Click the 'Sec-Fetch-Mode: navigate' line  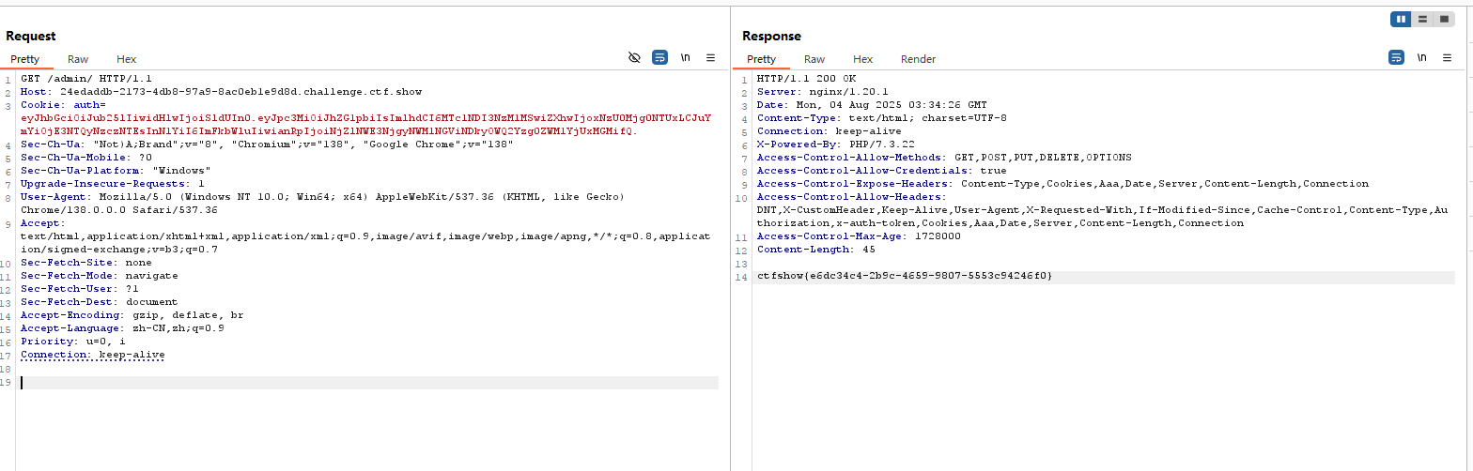coord(99,276)
